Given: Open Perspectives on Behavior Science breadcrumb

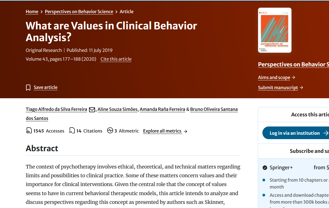Looking at the screenshot, I should [79, 12].
